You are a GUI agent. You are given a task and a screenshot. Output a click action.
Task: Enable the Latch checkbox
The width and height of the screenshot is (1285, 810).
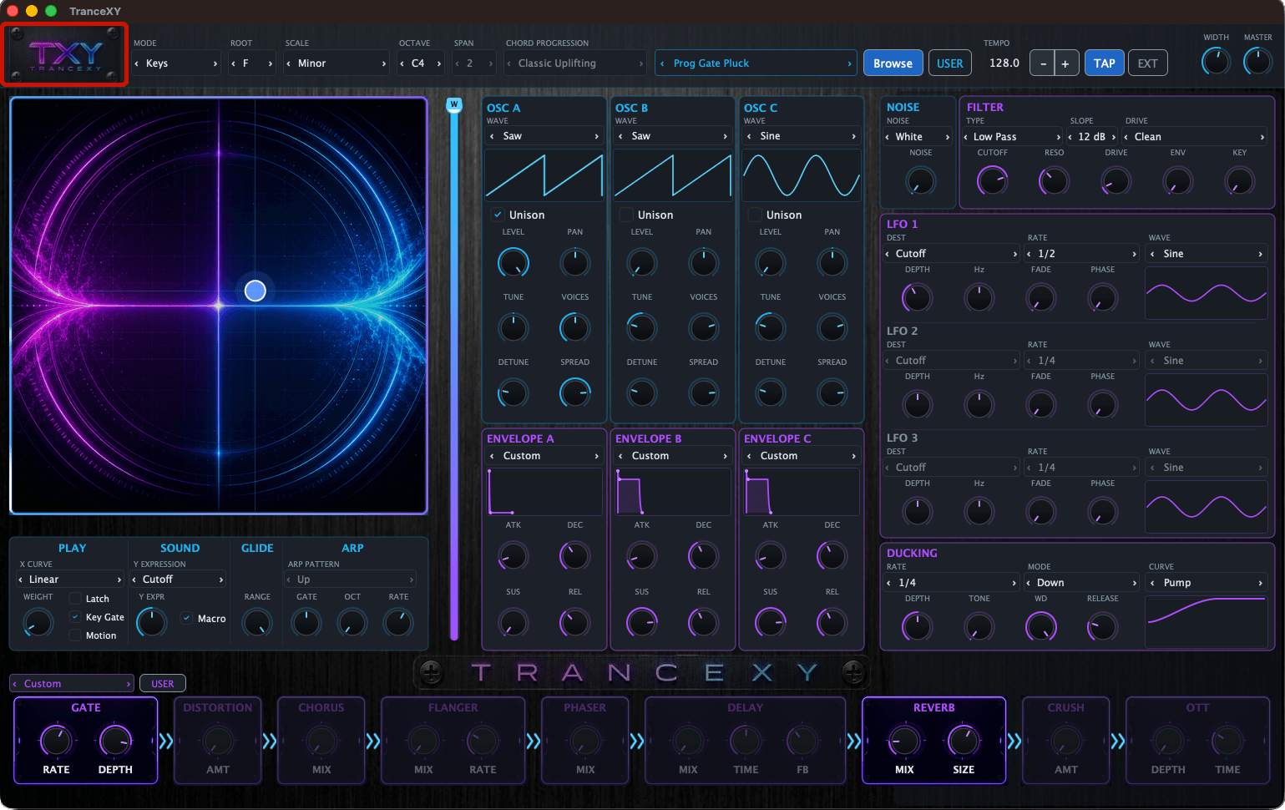[x=75, y=599]
